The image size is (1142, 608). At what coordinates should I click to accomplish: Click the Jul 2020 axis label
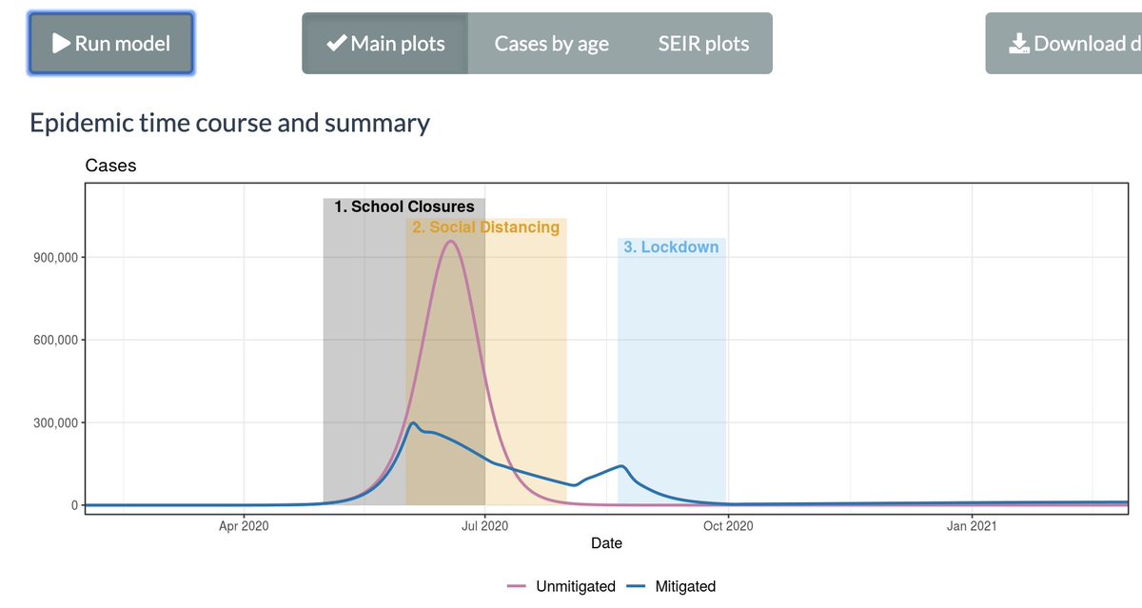pos(485,525)
